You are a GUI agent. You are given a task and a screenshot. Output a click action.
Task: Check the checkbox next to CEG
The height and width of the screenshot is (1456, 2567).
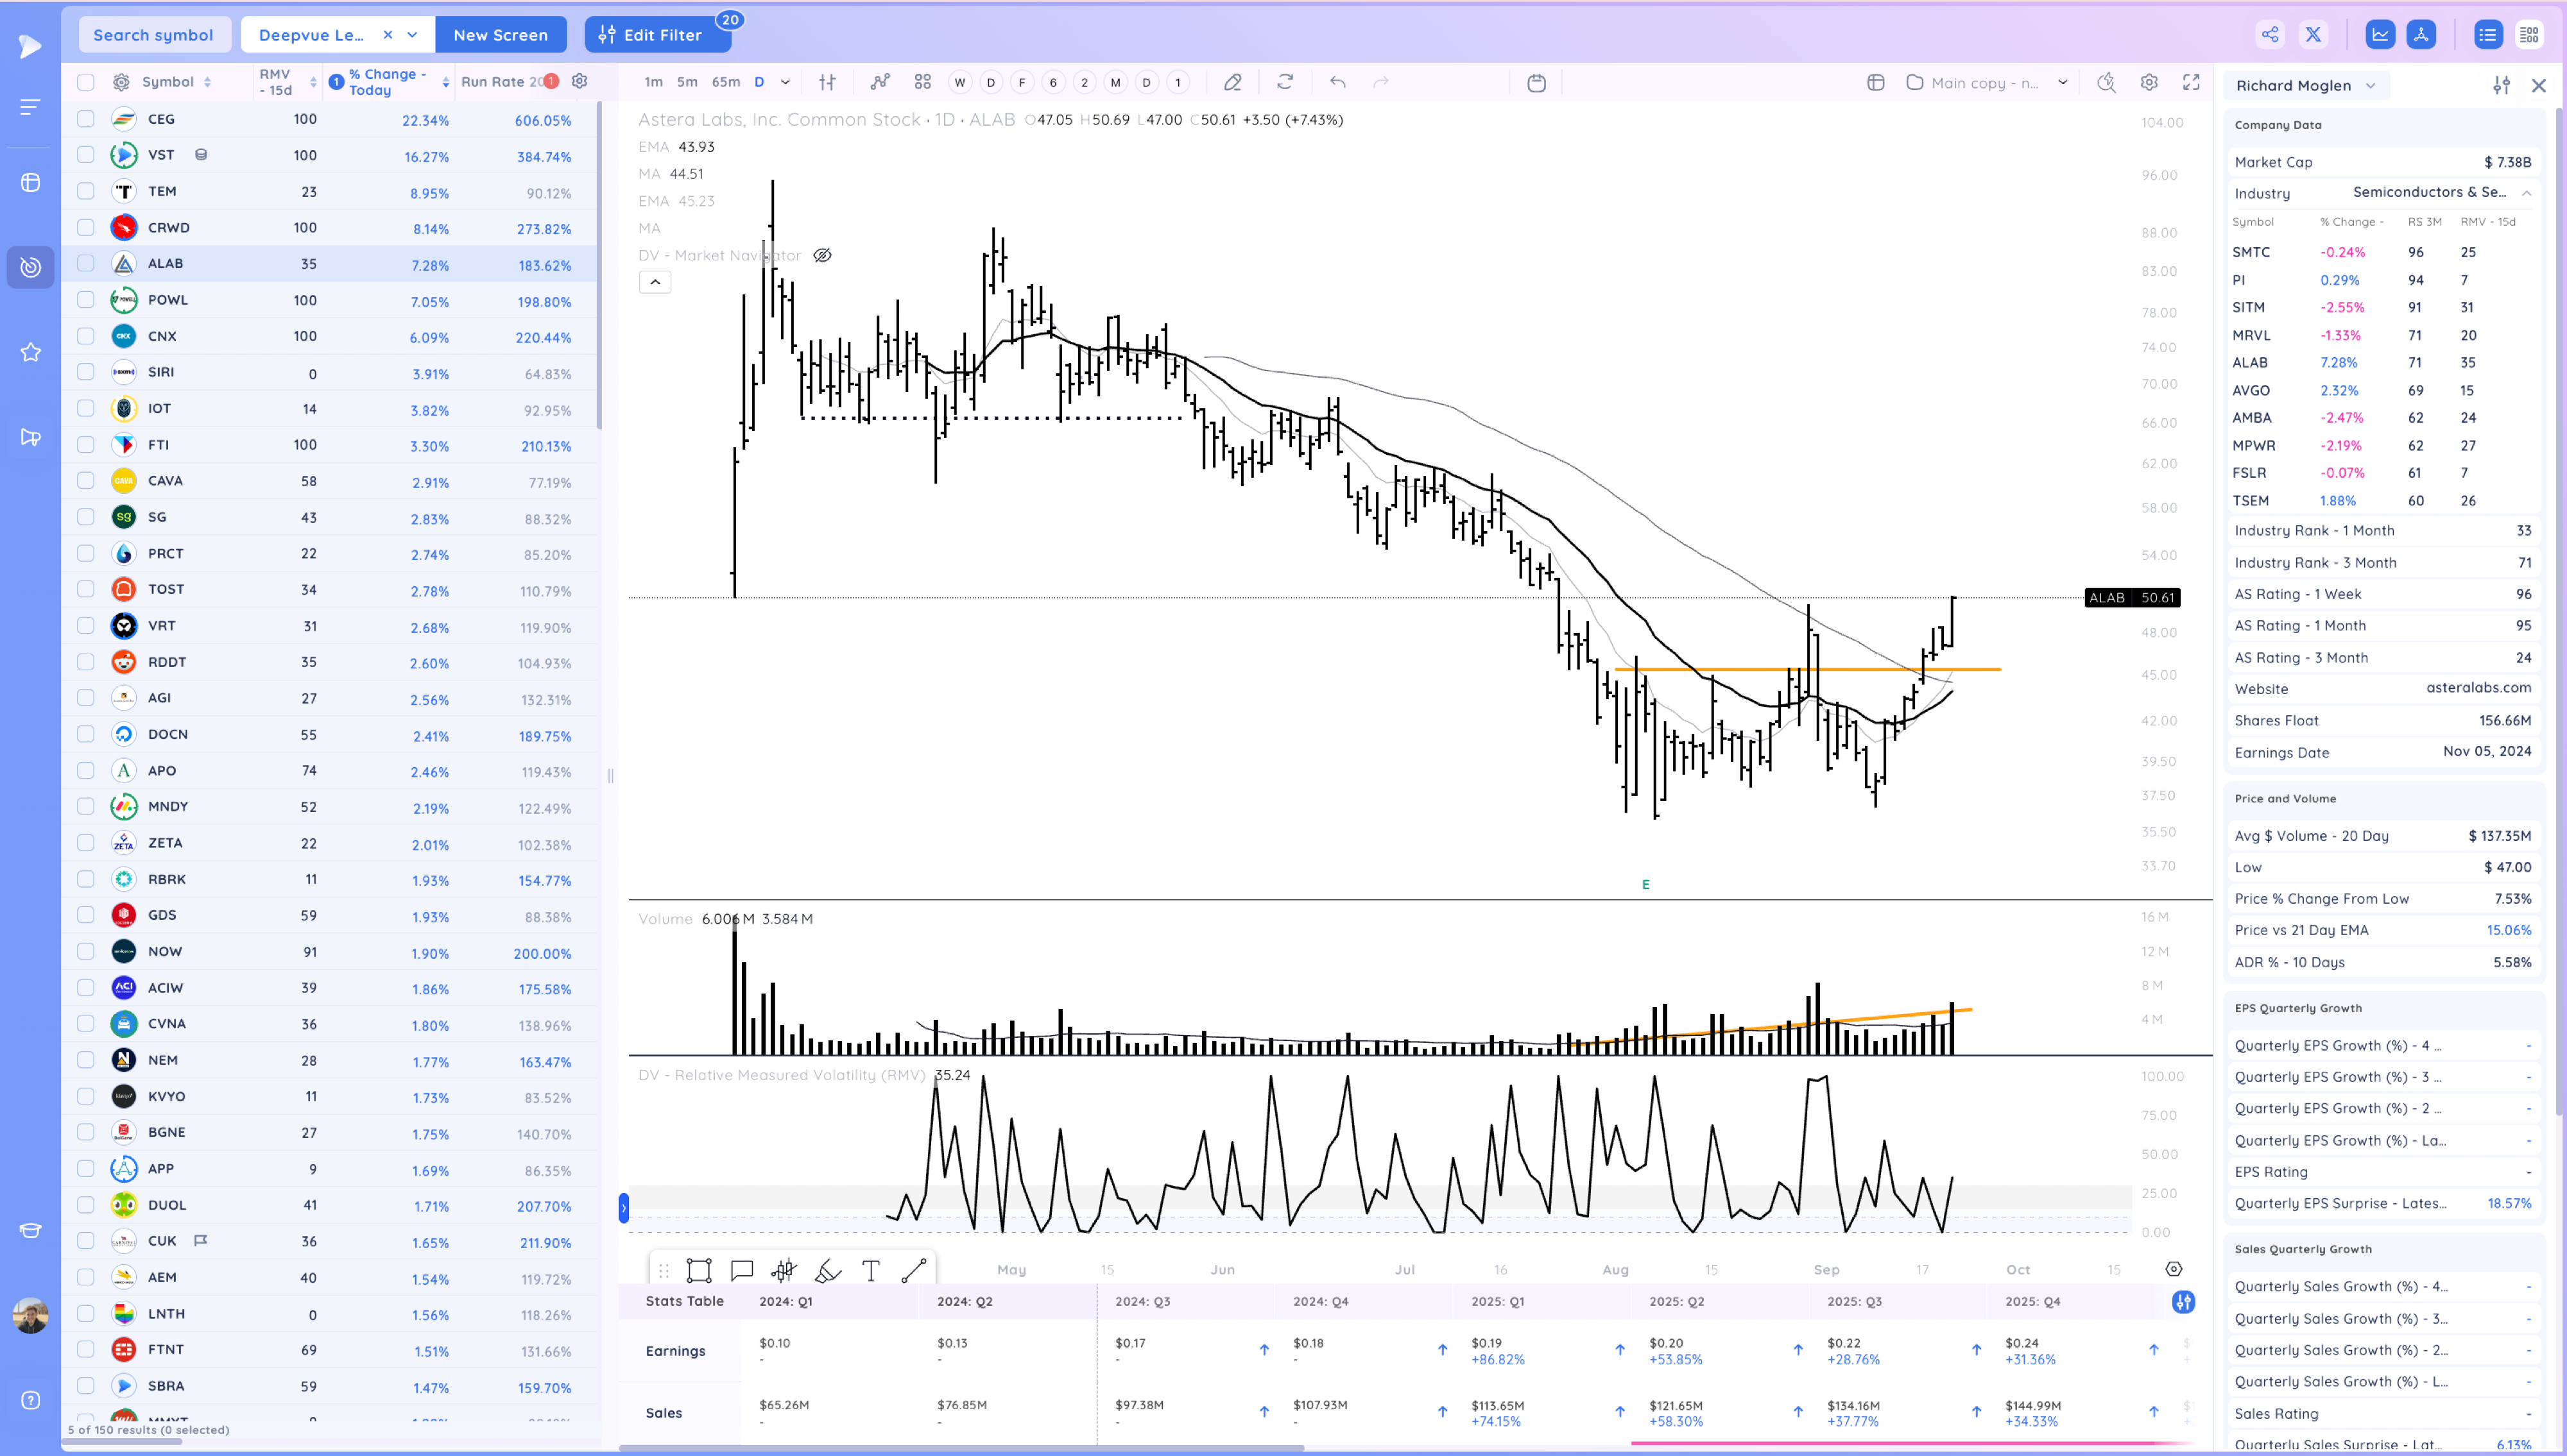coord(86,119)
